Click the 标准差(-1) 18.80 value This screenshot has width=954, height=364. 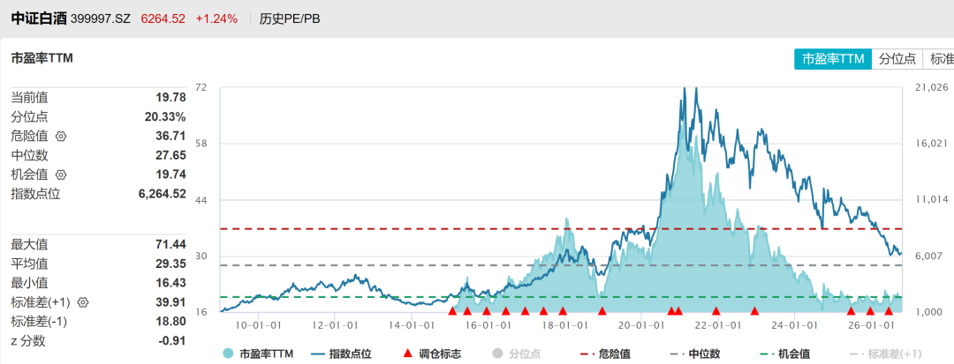pyautogui.click(x=170, y=322)
